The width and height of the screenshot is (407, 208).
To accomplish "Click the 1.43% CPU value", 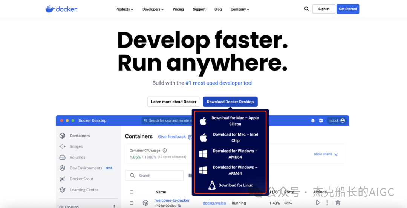I will point(274,203).
